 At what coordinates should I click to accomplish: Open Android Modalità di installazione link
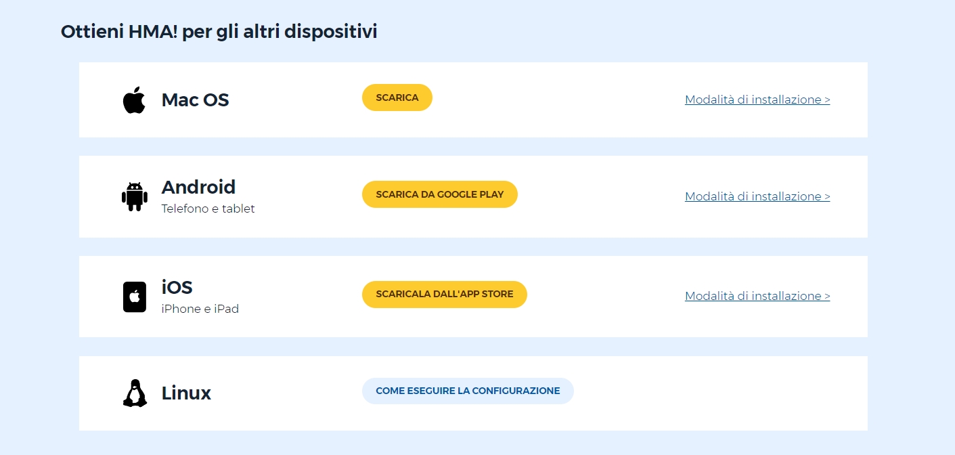[x=757, y=196]
